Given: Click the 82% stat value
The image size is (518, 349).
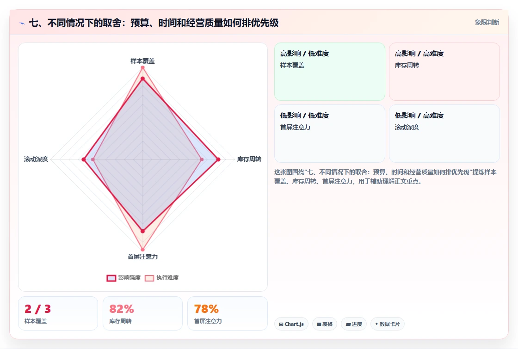Looking at the screenshot, I should 122,309.
